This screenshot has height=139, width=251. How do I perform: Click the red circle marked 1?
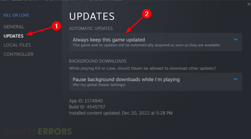(x=56, y=26)
